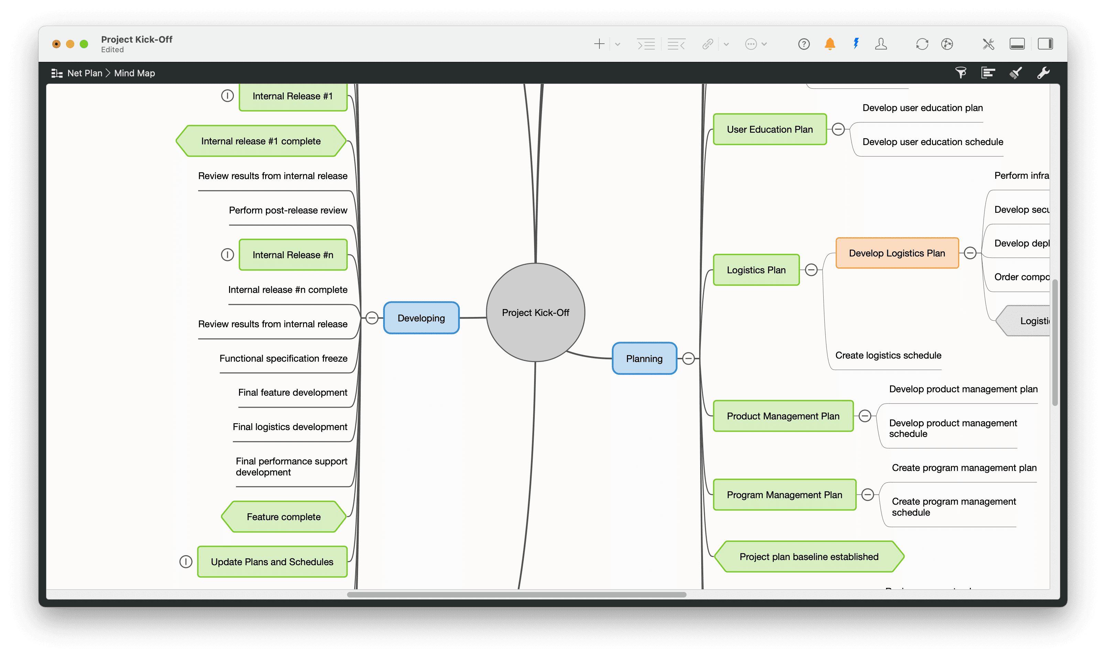1106x658 pixels.
Task: Open the dropdown next to the add button
Action: [x=617, y=44]
